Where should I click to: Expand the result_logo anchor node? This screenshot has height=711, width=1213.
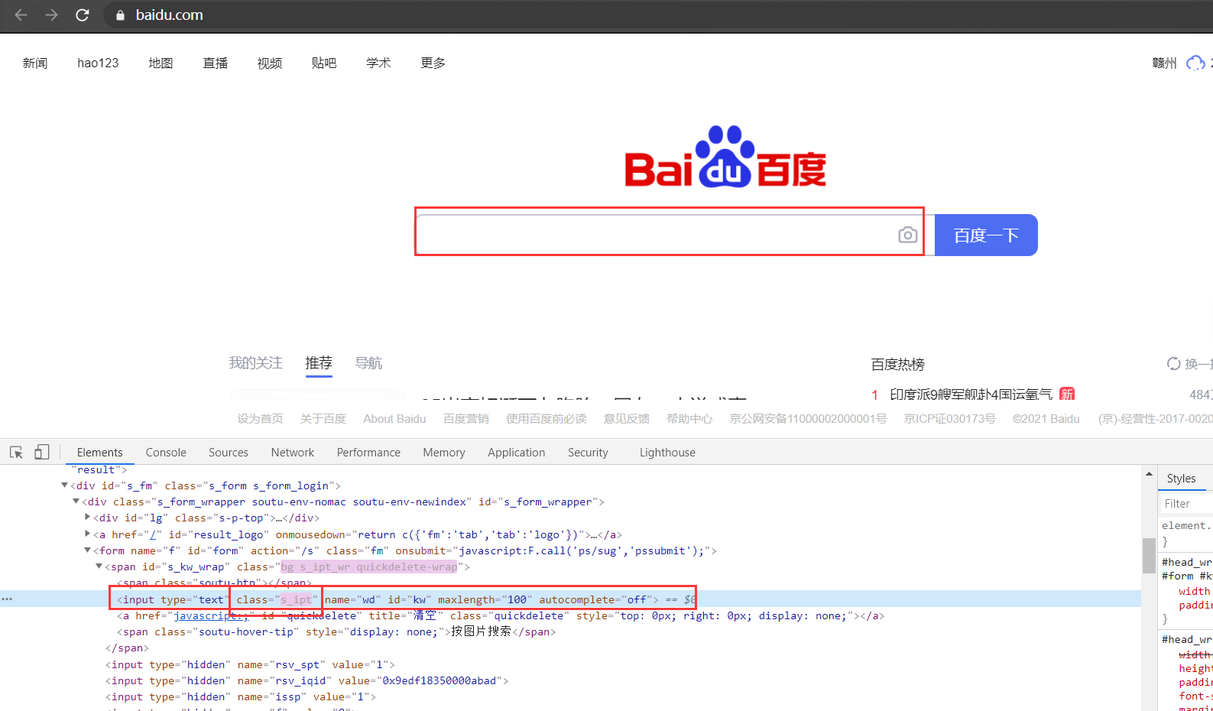(87, 534)
